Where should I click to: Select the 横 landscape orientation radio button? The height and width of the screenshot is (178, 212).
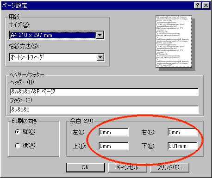pyautogui.click(x=18, y=146)
